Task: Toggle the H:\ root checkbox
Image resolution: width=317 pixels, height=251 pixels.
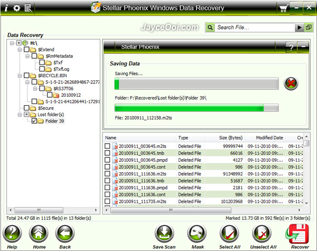Action: (x=19, y=43)
